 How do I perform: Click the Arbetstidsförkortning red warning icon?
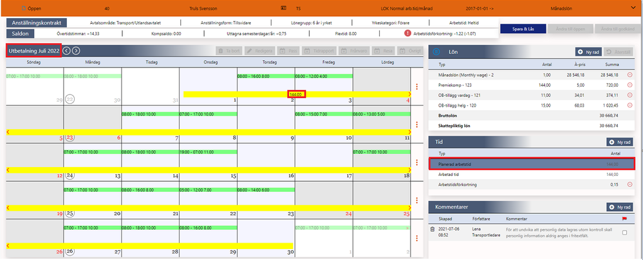(x=407, y=33)
